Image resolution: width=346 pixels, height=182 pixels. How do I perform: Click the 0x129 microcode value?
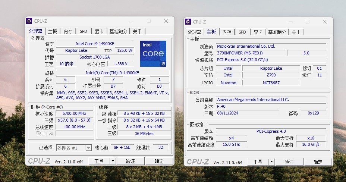[313, 113]
